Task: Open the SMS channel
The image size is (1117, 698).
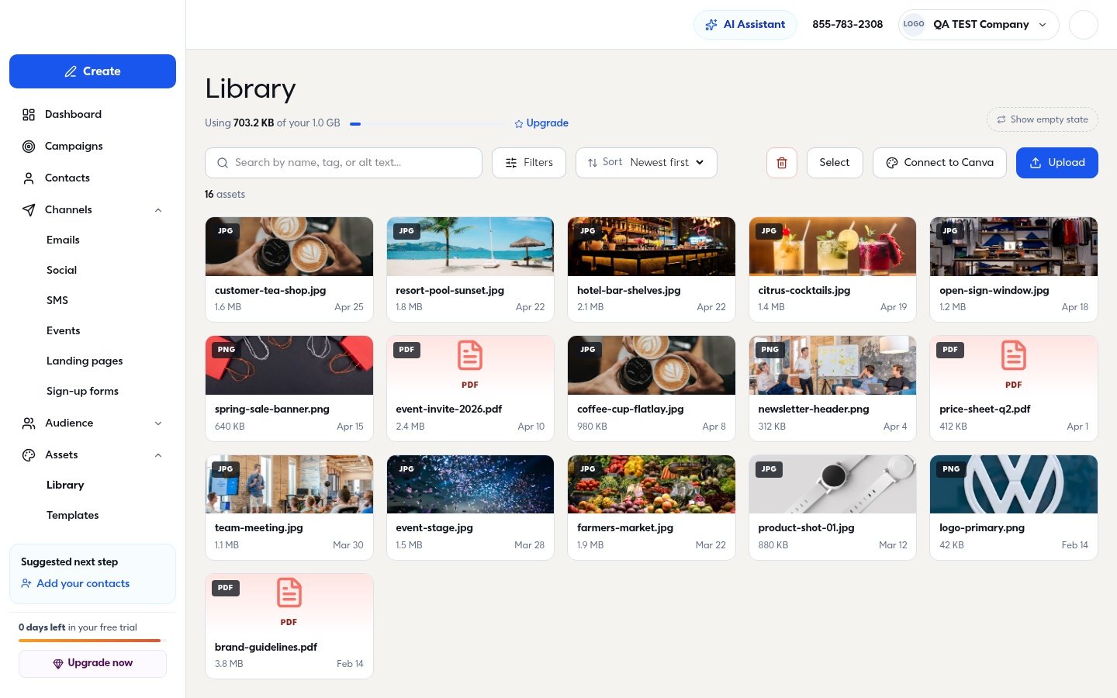Action: 57,301
